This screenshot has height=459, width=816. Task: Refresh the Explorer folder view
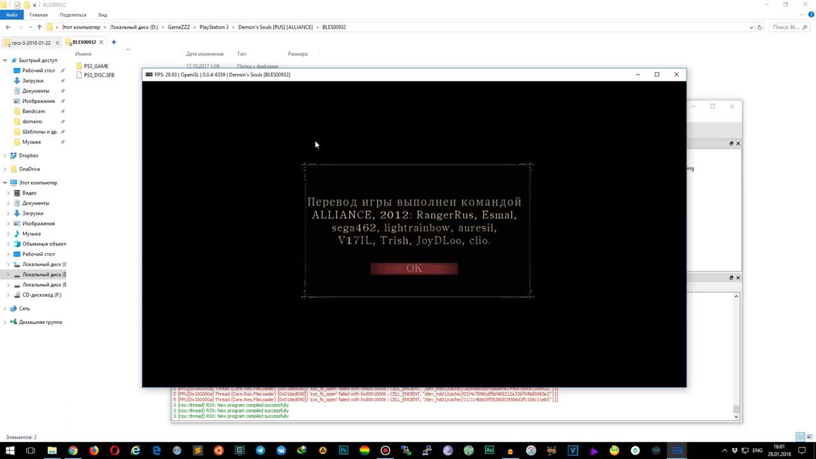[760, 27]
